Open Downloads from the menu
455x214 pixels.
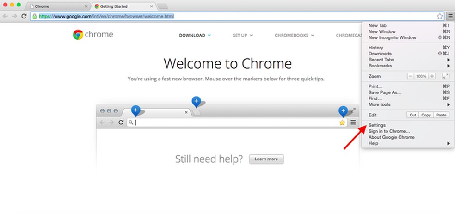coord(408,54)
